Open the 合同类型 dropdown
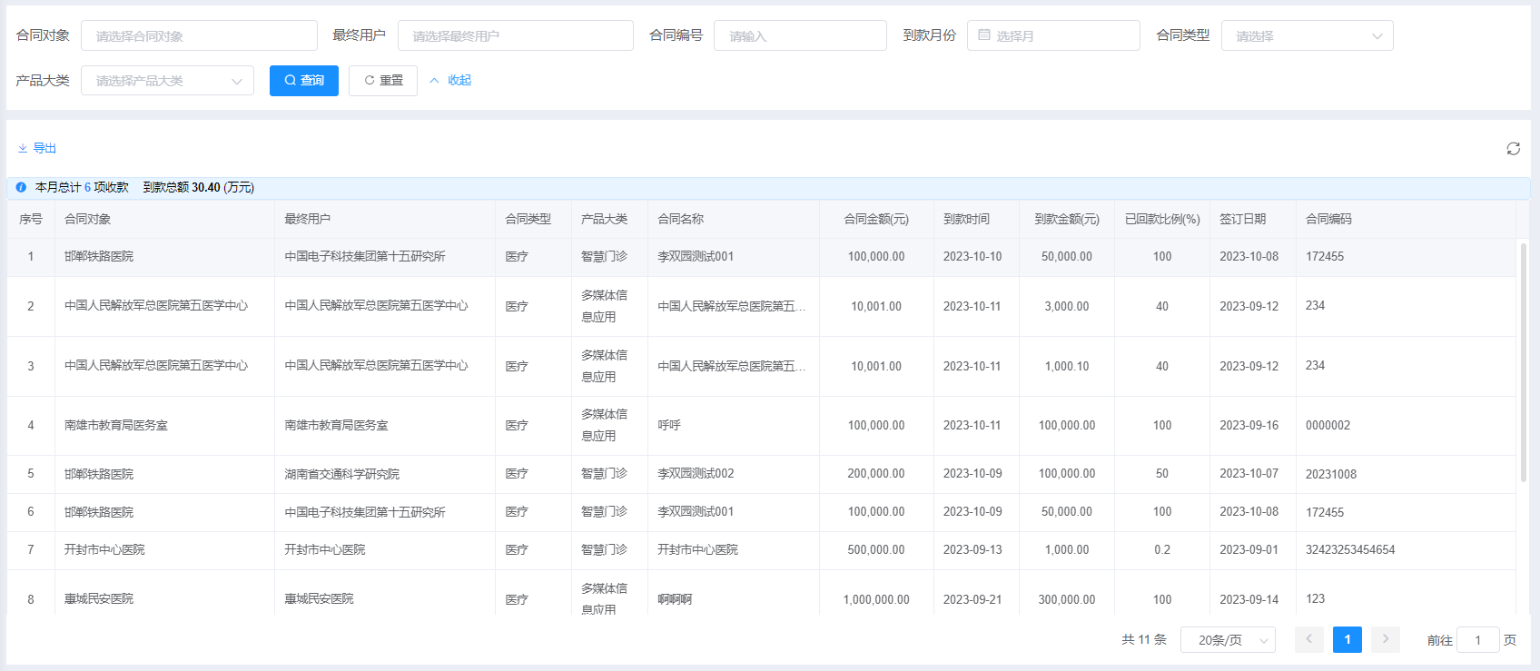The width and height of the screenshot is (1540, 671). pos(1307,35)
